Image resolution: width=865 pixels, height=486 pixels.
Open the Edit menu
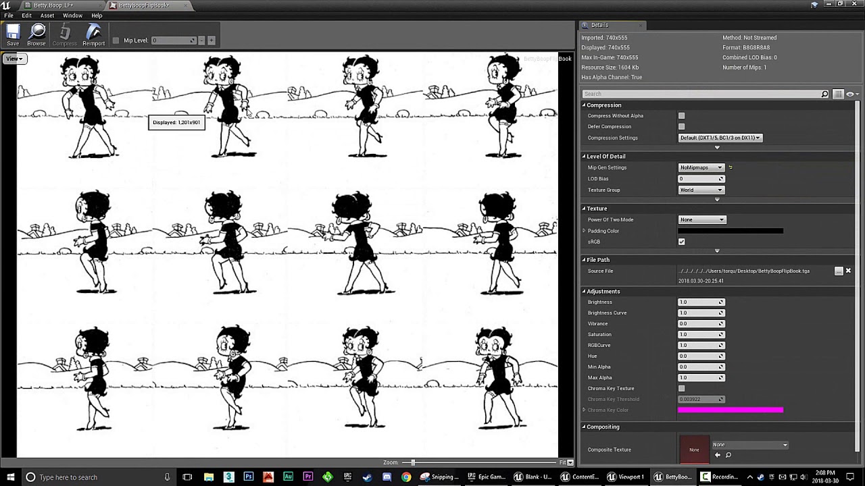(26, 16)
